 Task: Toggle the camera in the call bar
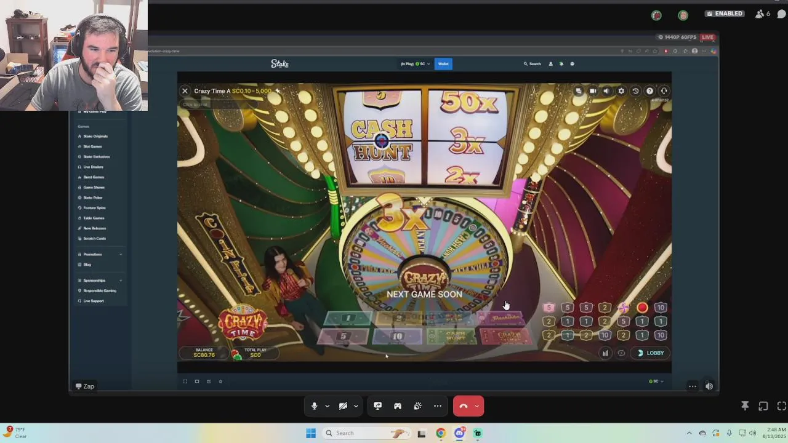pyautogui.click(x=343, y=406)
